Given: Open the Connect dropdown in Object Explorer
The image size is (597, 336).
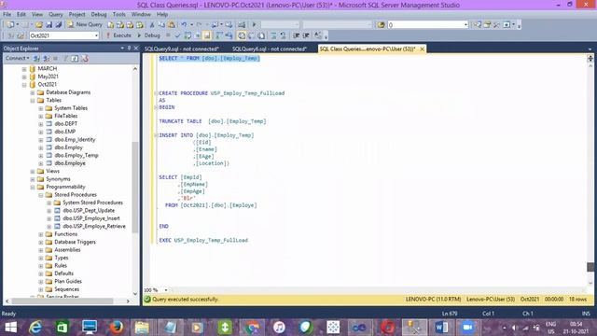Looking at the screenshot, I should coord(17,58).
